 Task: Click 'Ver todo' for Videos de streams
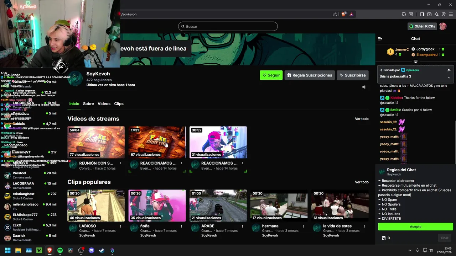[x=362, y=119]
